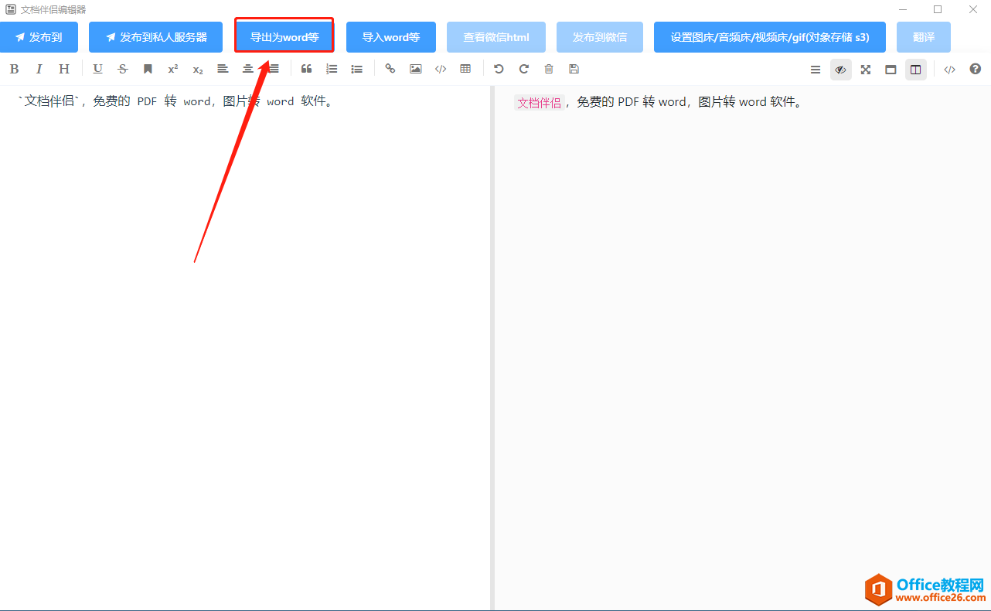Click 查看微信html button
This screenshot has width=991, height=611.
[496, 37]
